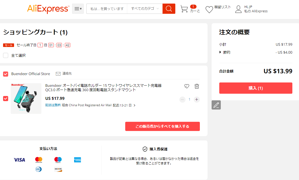Viewport: 299px width, 180px height.
Task: Check the 全て選択 checkbox
Action: [6, 55]
